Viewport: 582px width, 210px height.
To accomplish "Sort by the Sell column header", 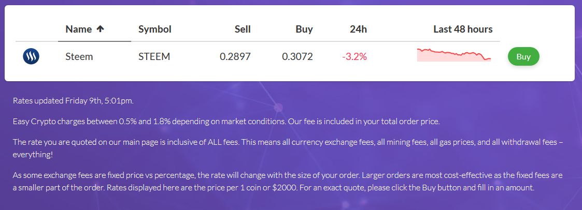I will coord(243,29).
